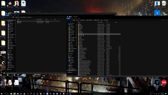Open File tab in front Explorer window
Screen dimensions: 168x95
point(68,18)
